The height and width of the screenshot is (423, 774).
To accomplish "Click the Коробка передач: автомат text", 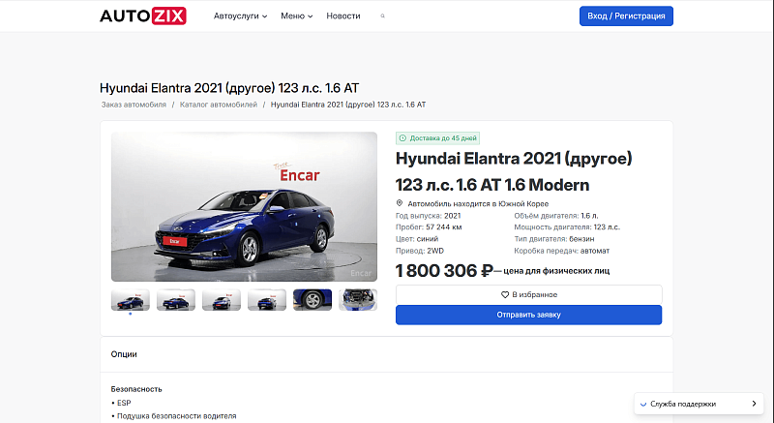I will pos(562,251).
